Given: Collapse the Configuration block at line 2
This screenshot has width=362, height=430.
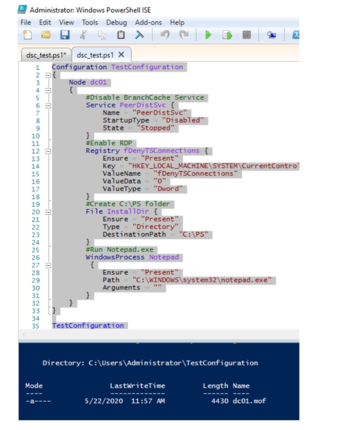Looking at the screenshot, I should tap(48, 75).
